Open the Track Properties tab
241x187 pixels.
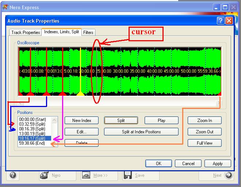tap(26, 33)
